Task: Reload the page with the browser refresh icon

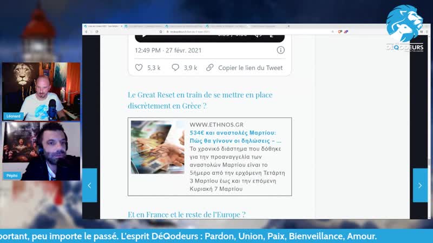Action: tap(97, 32)
